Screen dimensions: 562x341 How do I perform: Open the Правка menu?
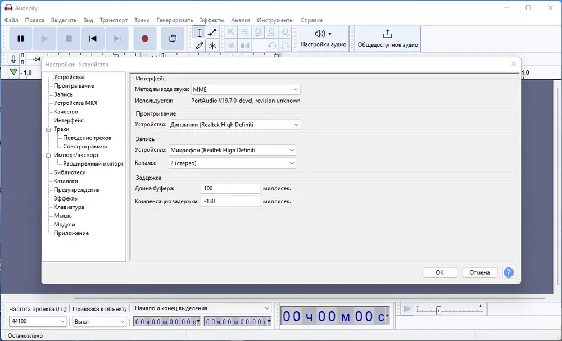(x=34, y=20)
